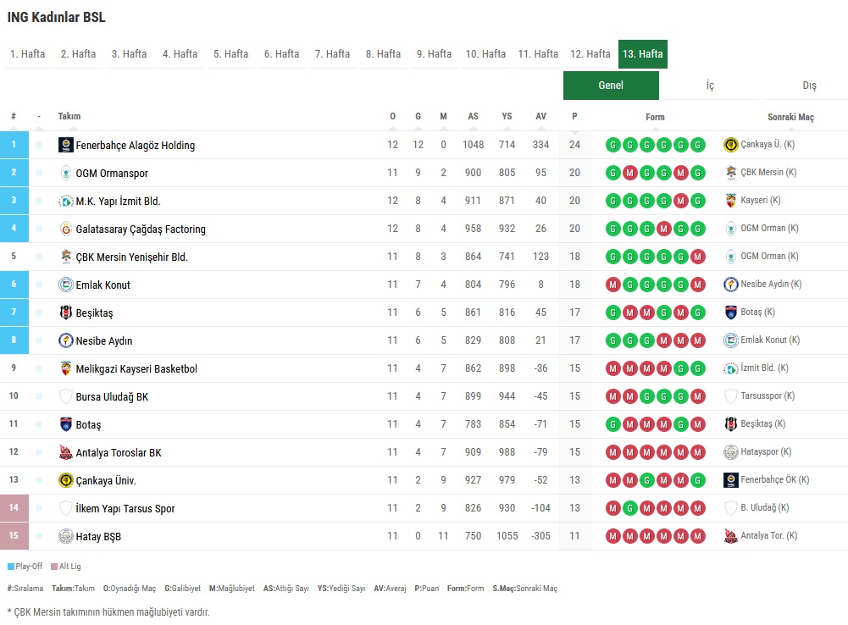Switch to the Dış standings view
848x625 pixels.
click(809, 86)
